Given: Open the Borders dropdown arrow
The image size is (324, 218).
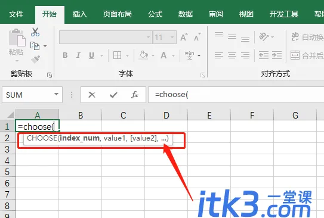Looking at the screenshot, I should pos(127,55).
